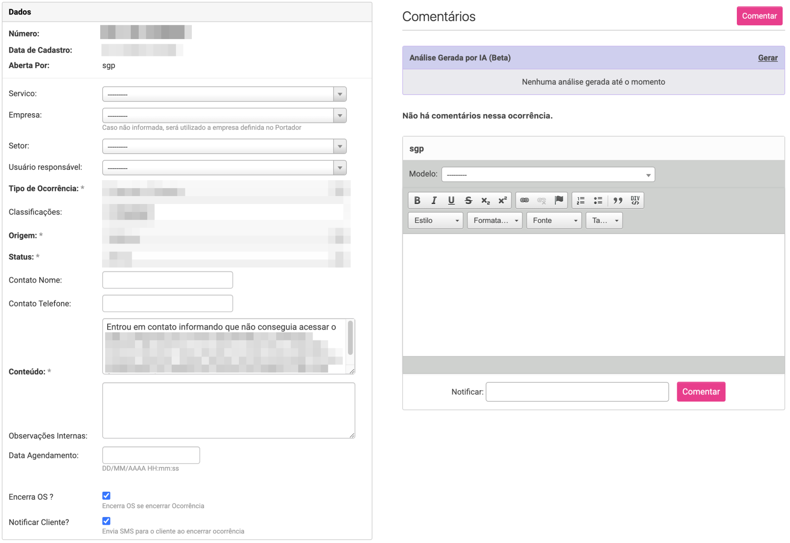Insert a numbered list
The width and height of the screenshot is (790, 543).
(581, 200)
